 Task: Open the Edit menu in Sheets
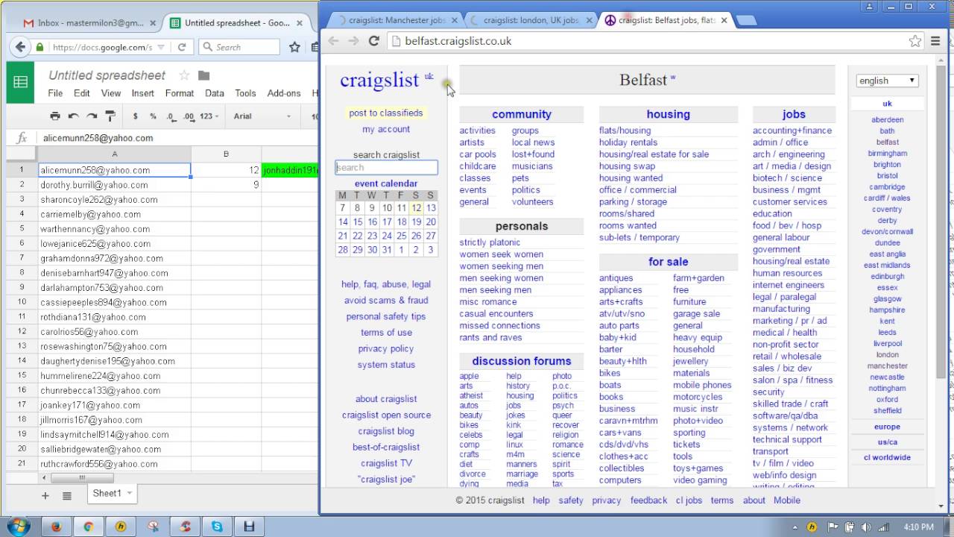(82, 93)
